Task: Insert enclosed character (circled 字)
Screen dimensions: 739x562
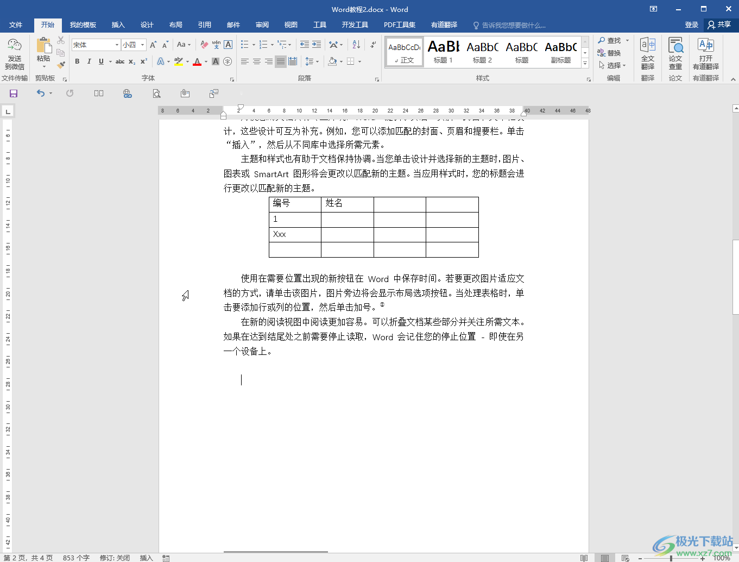Action: pos(228,61)
